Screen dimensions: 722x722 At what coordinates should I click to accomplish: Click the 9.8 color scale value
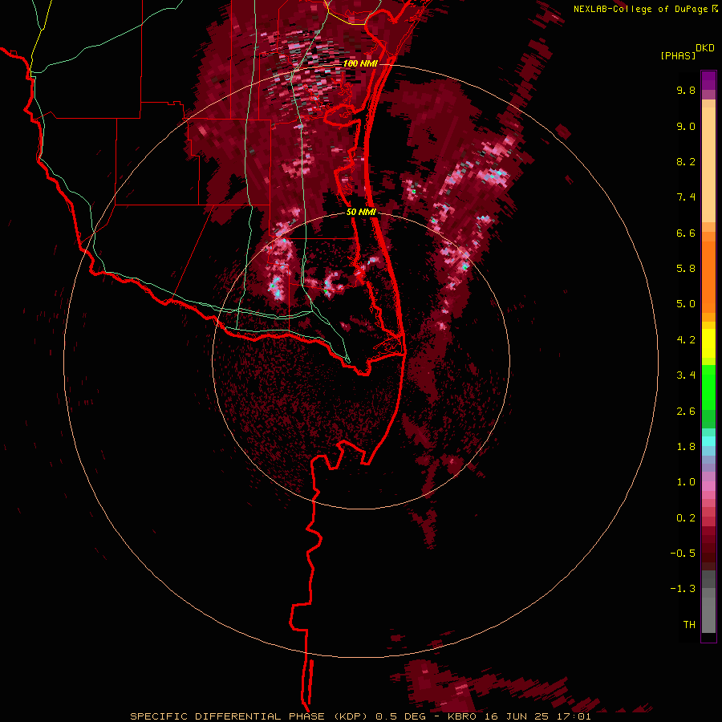(686, 90)
